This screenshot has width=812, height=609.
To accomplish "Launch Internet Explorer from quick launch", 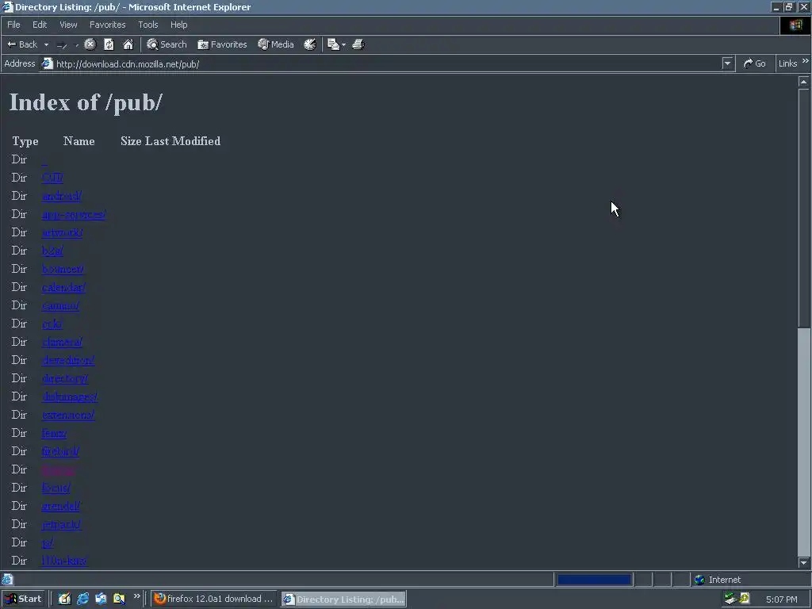I will coord(82,599).
